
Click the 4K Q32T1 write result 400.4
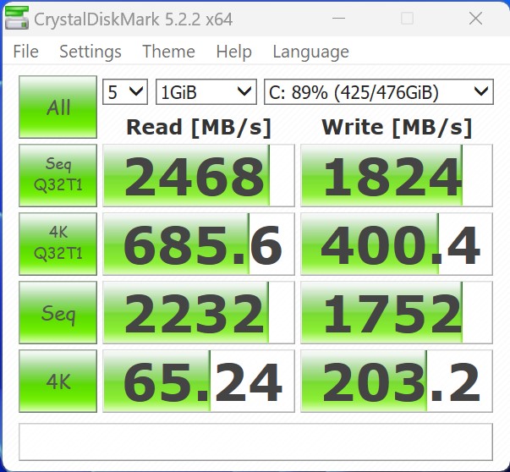[x=397, y=244]
